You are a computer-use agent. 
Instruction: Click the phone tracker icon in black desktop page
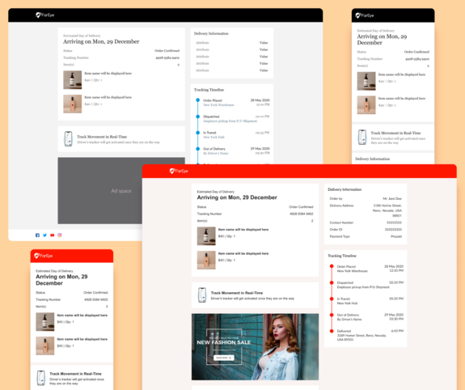69,139
